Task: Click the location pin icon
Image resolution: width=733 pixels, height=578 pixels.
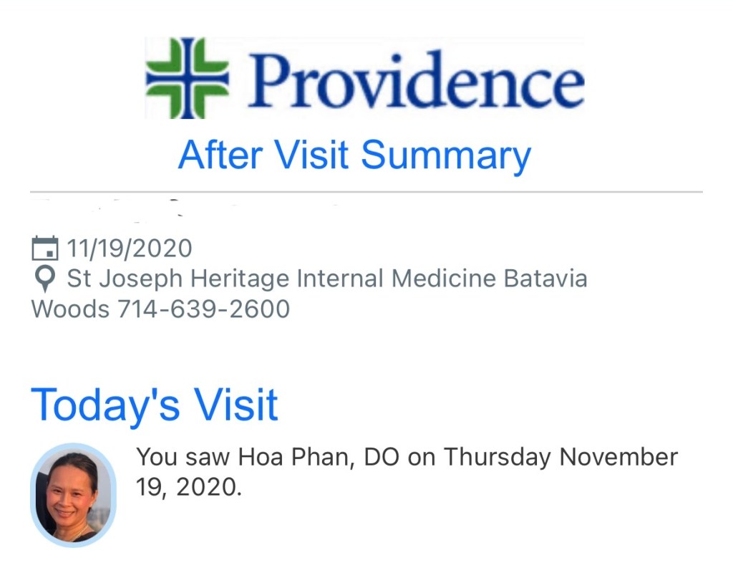Action: point(44,279)
